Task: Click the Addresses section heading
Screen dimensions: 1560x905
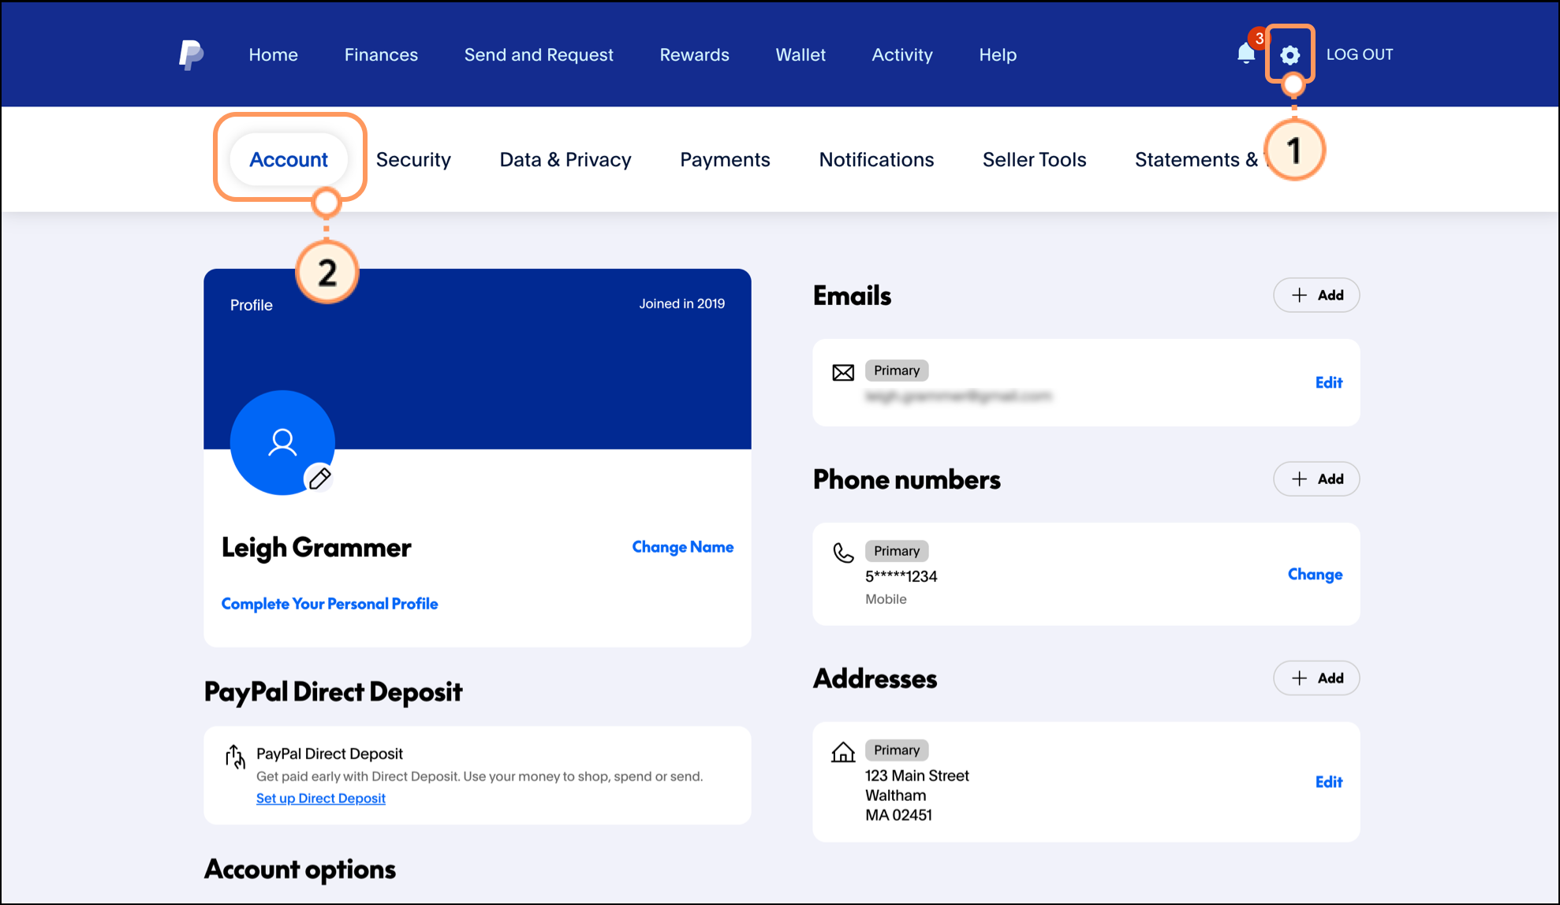Action: pos(875,679)
